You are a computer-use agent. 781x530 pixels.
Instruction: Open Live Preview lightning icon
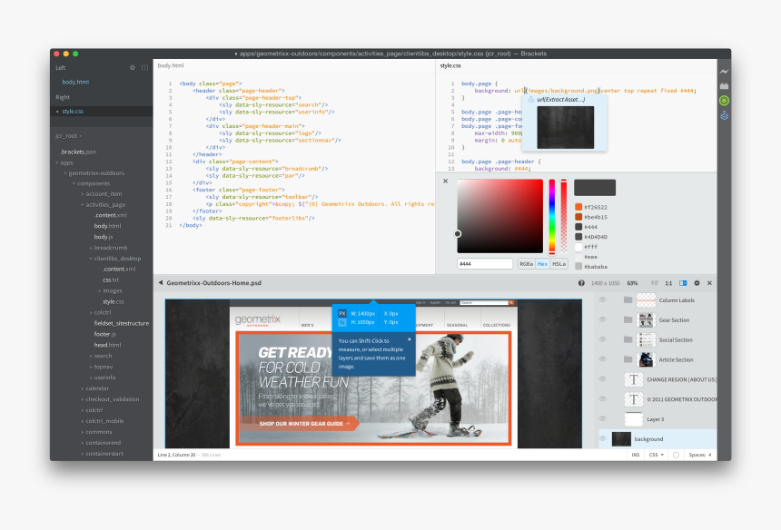(724, 72)
